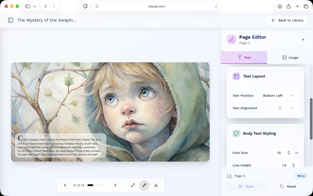Open the Text Alignment dropdown
This screenshot has height=196, width=313.
click(x=287, y=108)
